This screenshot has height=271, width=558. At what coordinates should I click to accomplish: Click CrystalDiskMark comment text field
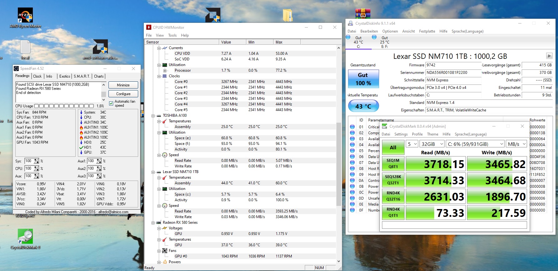click(x=454, y=225)
